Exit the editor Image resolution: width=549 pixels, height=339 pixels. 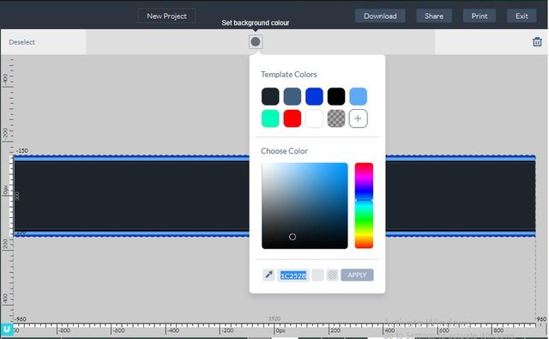(522, 15)
